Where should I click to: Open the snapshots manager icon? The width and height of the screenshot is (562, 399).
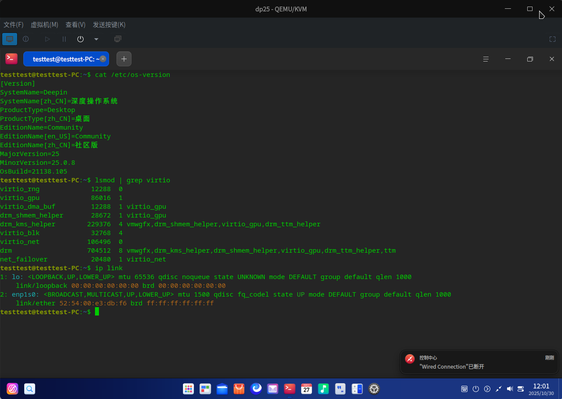pyautogui.click(x=117, y=39)
